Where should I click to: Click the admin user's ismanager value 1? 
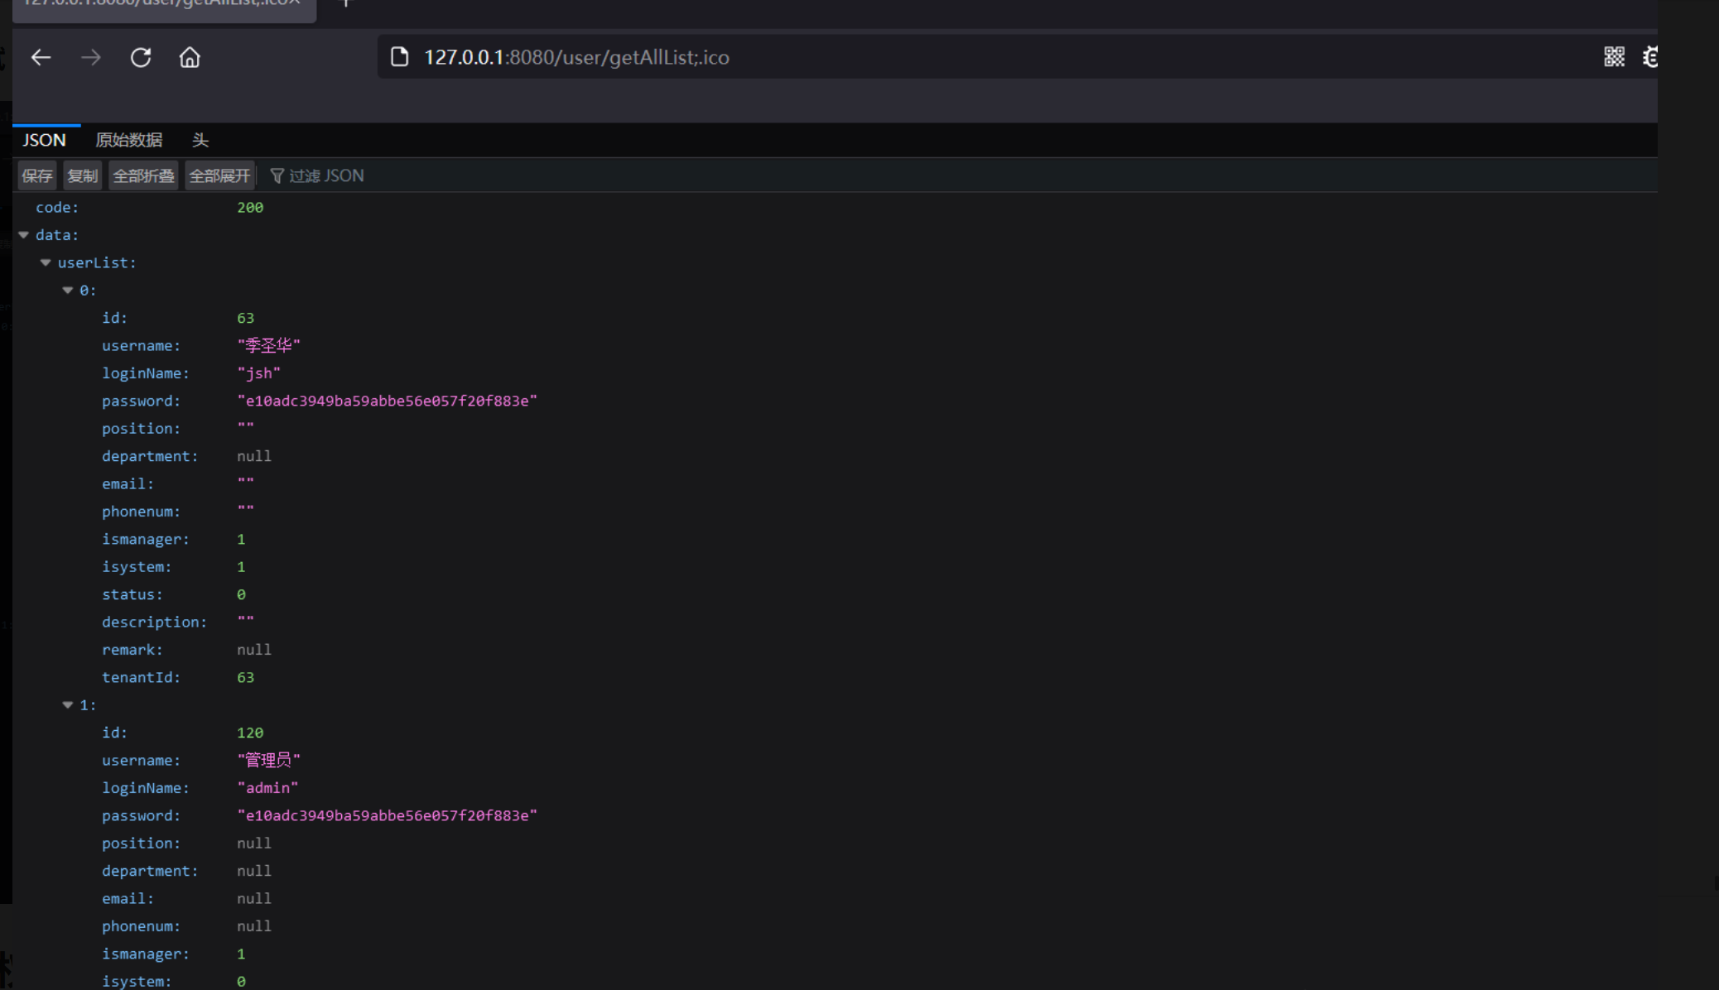coord(241,954)
